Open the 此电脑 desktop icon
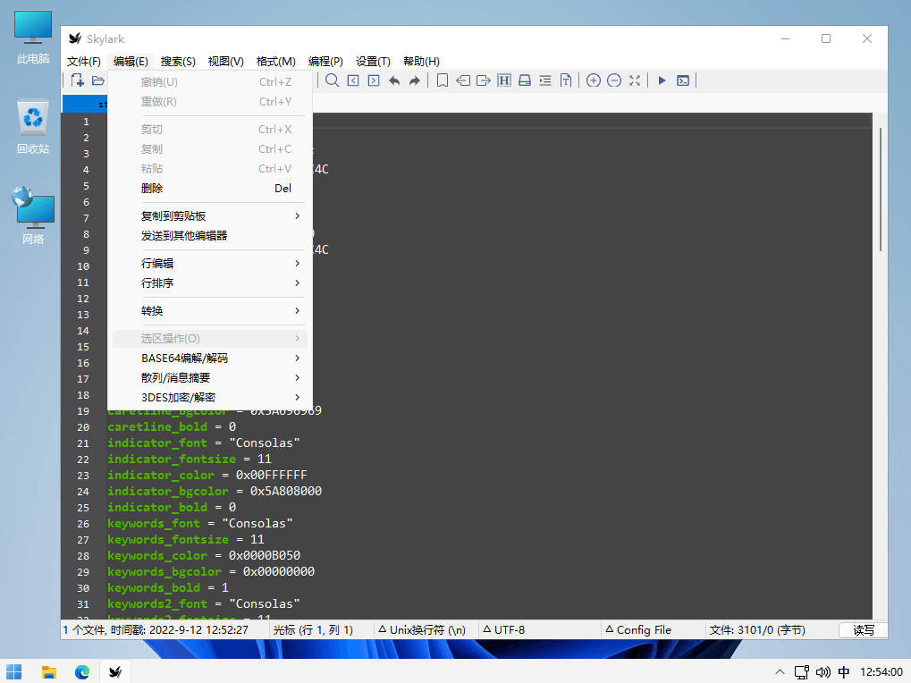Screen dimensions: 911x683 point(32,38)
